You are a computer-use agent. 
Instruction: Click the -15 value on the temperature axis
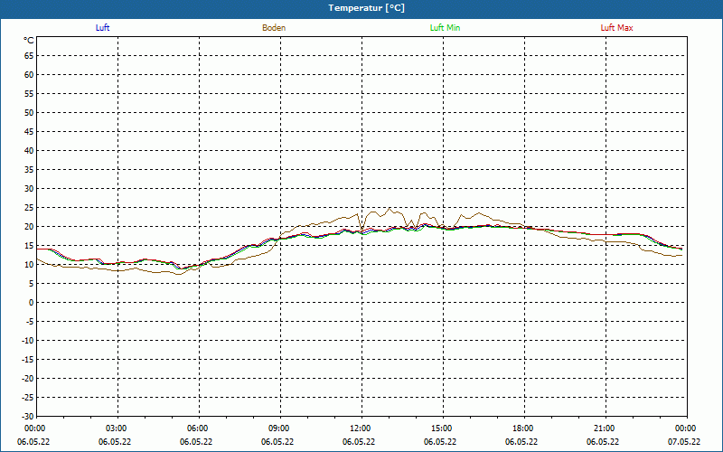27,359
